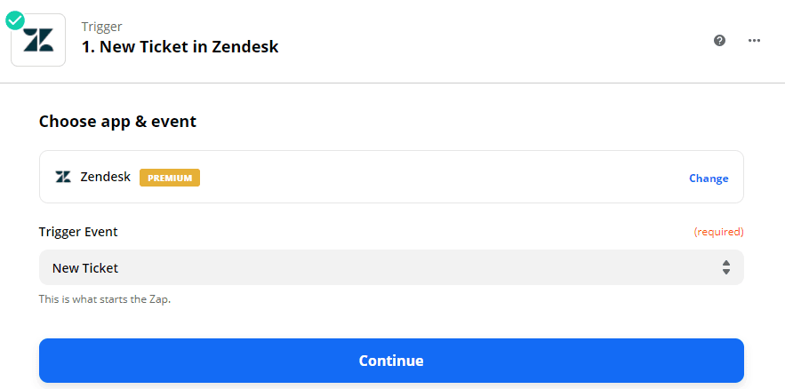
Task: Click the 'Trigger Event' field label
Action: point(78,232)
